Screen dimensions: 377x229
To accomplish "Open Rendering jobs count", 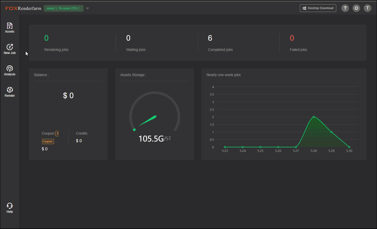I will pyautogui.click(x=46, y=38).
